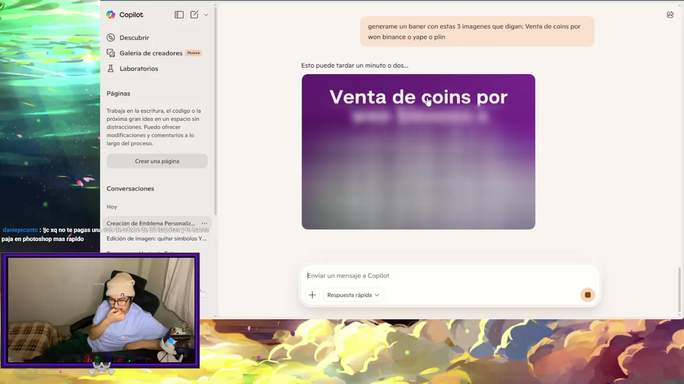Click the Conversaciones heading
The width and height of the screenshot is (684, 384).
130,189
